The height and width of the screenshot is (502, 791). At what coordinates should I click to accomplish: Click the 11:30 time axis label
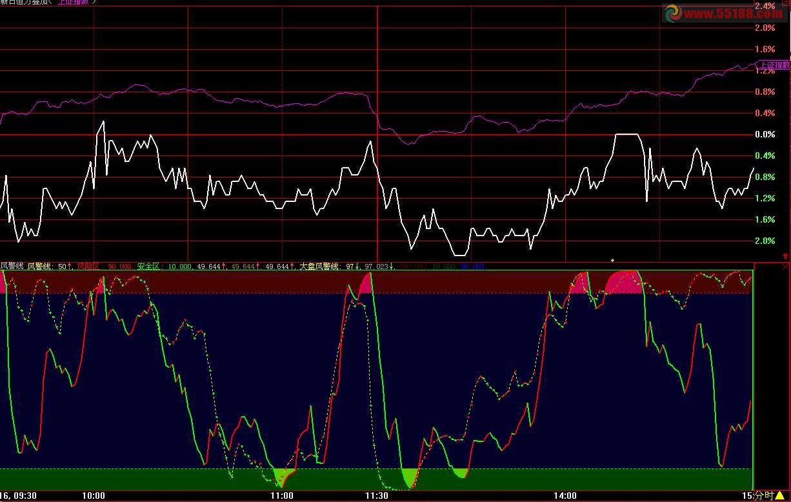tap(376, 496)
